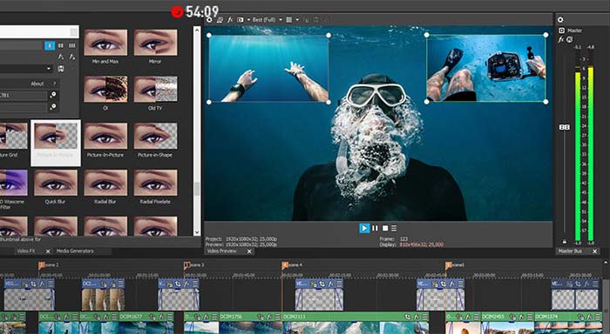Select the DCIM2455 clip header on timeline
The image size is (610, 334).
click(508, 317)
